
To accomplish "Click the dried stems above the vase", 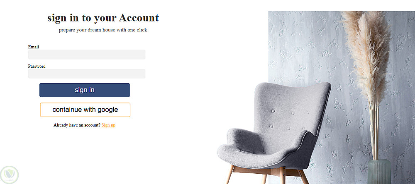I will click(x=374, y=129).
